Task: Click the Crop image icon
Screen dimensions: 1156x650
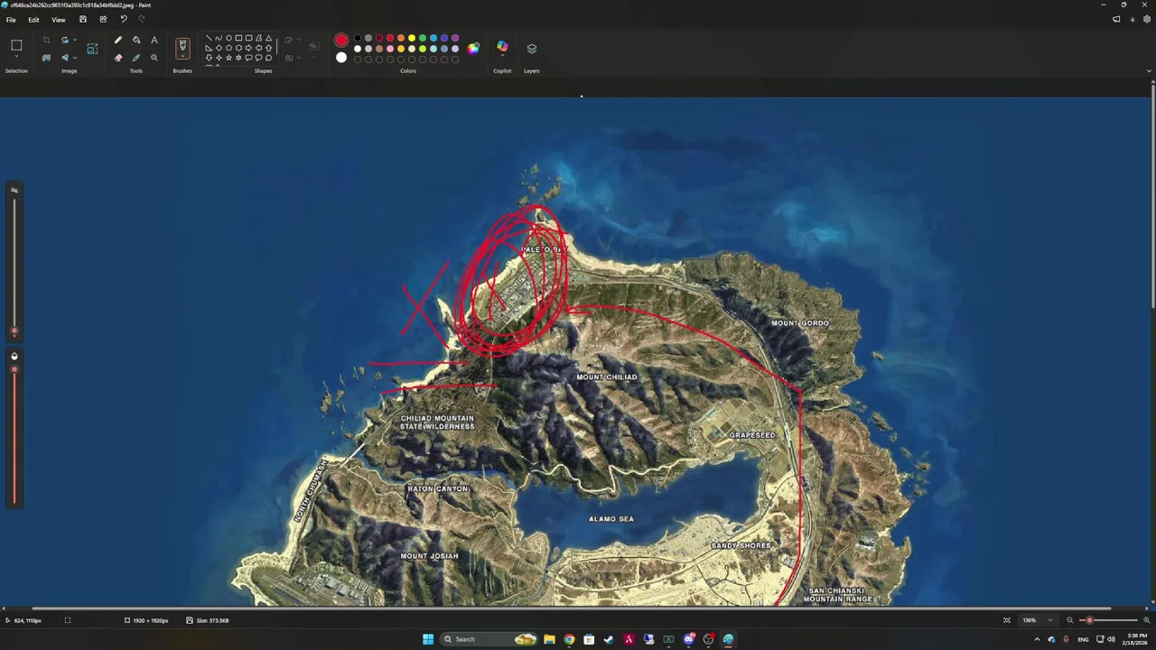Action: click(x=46, y=40)
